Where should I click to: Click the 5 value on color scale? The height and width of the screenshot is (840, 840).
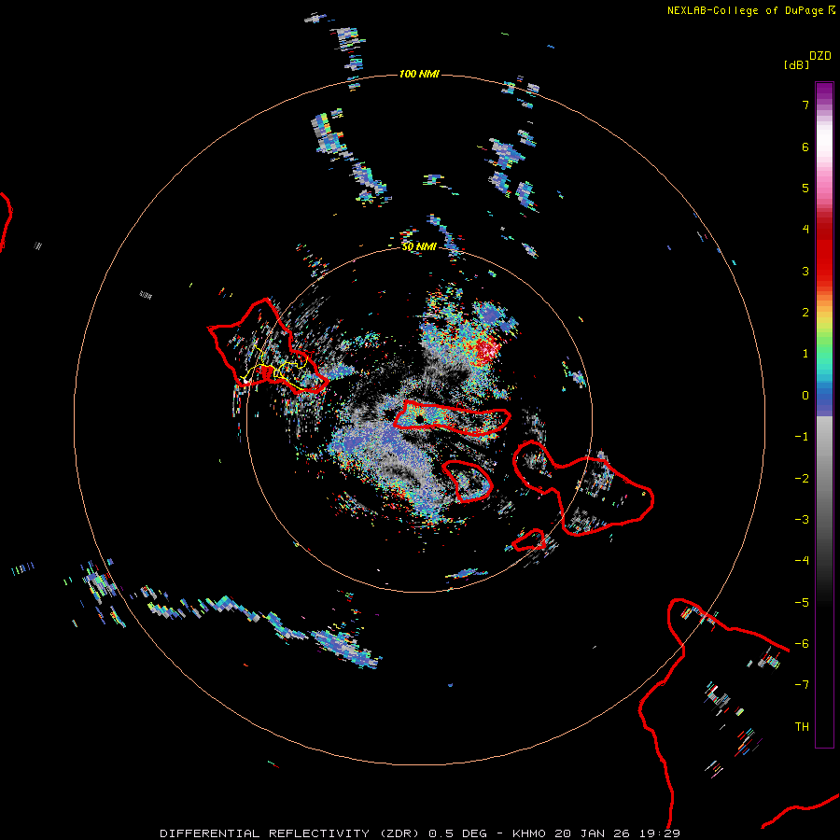pos(805,188)
